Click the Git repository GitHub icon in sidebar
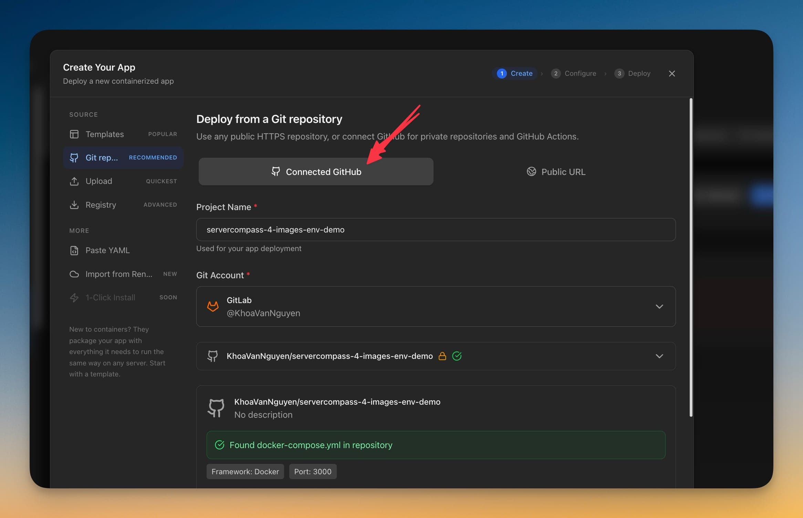This screenshot has height=518, width=803. (x=74, y=158)
